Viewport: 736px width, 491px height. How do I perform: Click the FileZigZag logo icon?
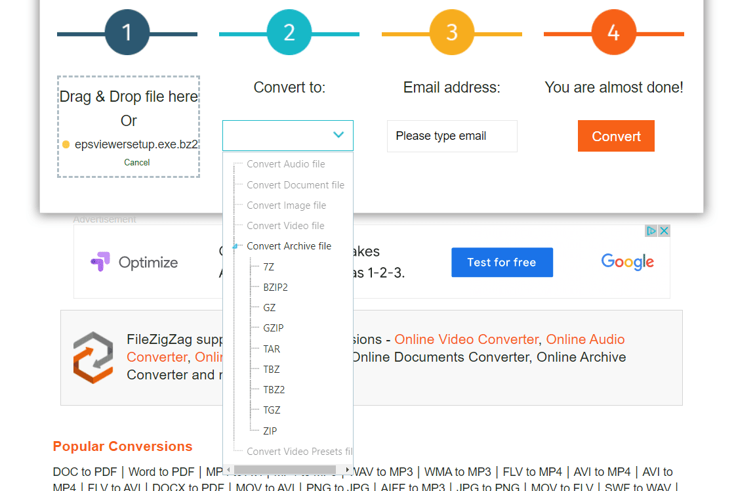coord(93,358)
